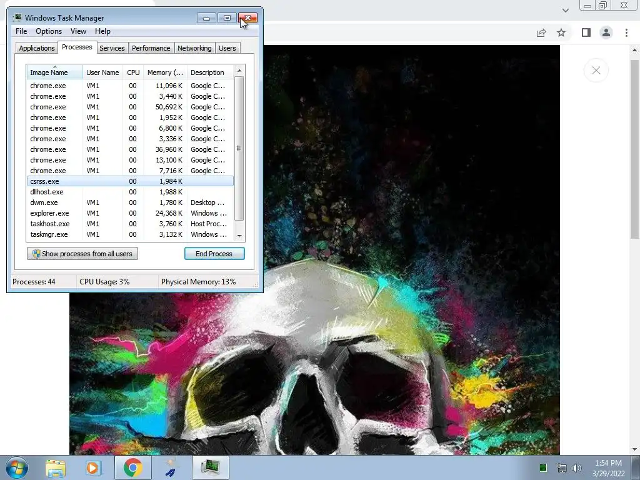Select the csrss.exe process row
Viewport: 640px width, 480px height.
pyautogui.click(x=130, y=181)
